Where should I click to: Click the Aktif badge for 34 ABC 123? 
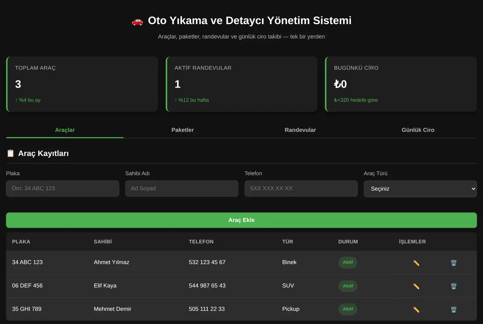coord(348,262)
